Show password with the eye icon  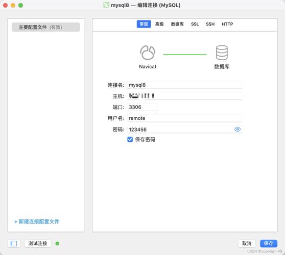coord(237,129)
